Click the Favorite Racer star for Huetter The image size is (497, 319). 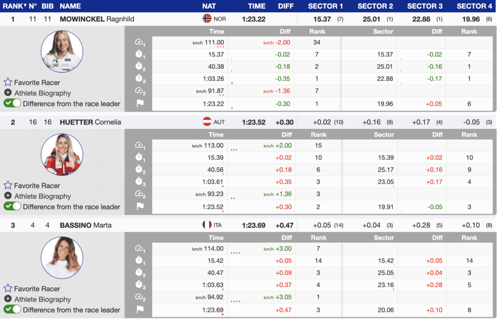[8, 186]
